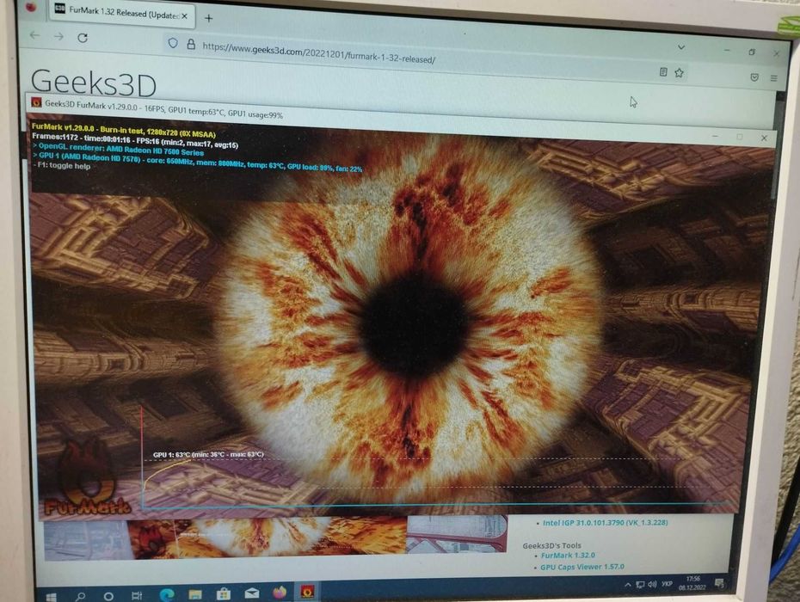Image resolution: width=800 pixels, height=602 pixels.
Task: Open the Windows notification center
Action: tap(719, 583)
